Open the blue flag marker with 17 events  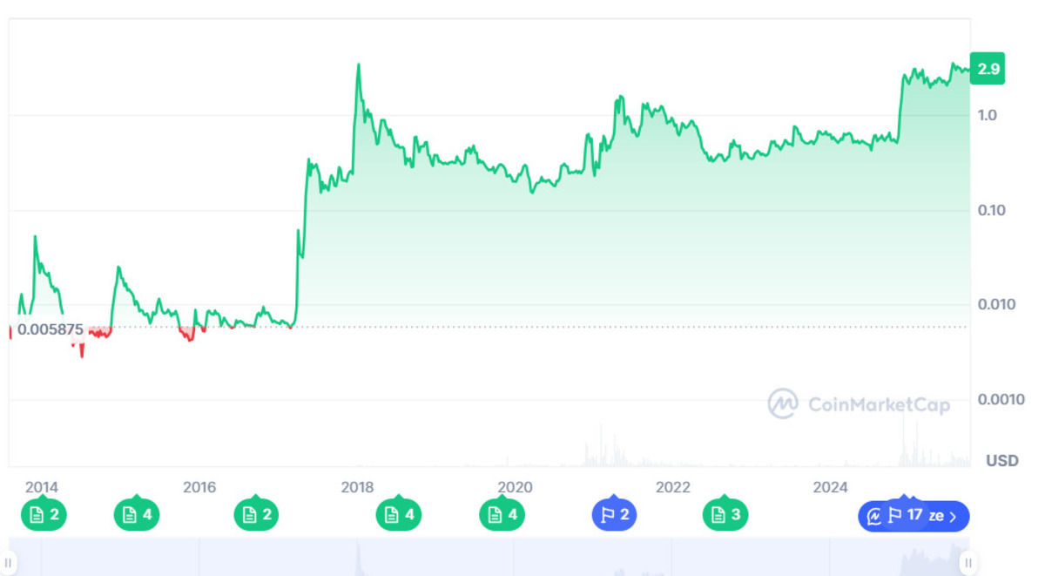905,515
